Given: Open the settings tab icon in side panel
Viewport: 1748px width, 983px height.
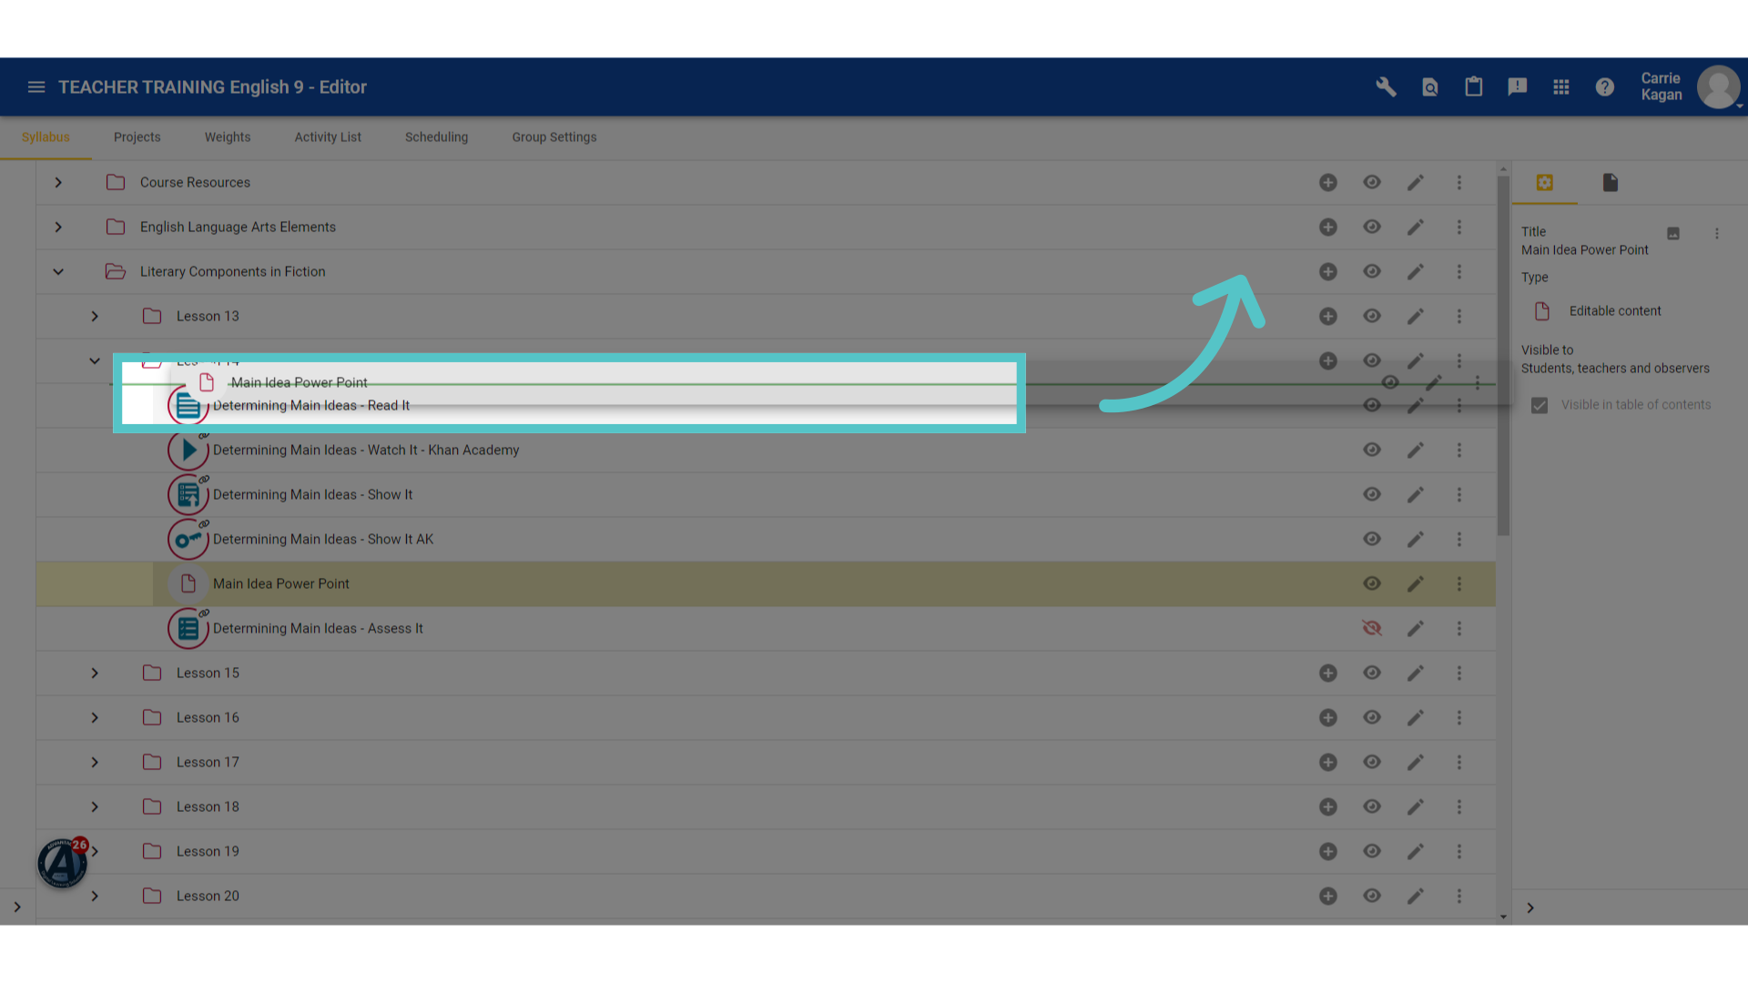Looking at the screenshot, I should tap(1544, 183).
